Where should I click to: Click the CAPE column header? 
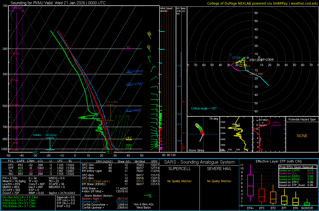[21, 161]
